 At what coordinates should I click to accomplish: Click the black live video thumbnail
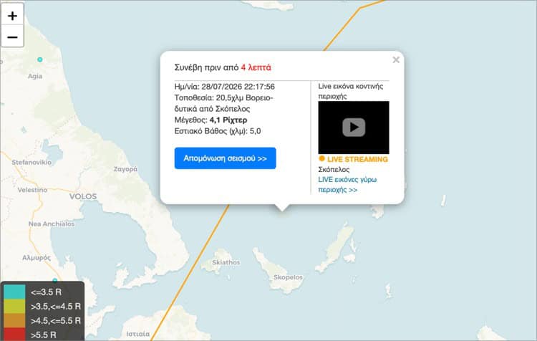tap(354, 128)
